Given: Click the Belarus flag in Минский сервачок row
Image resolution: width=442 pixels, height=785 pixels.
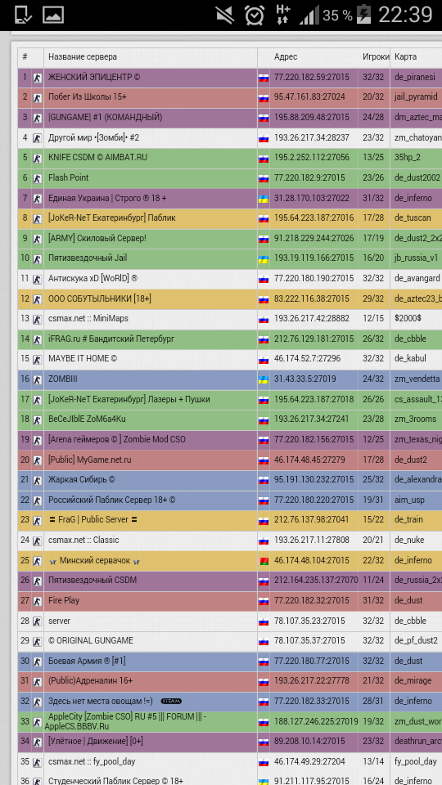Looking at the screenshot, I should 264,561.
